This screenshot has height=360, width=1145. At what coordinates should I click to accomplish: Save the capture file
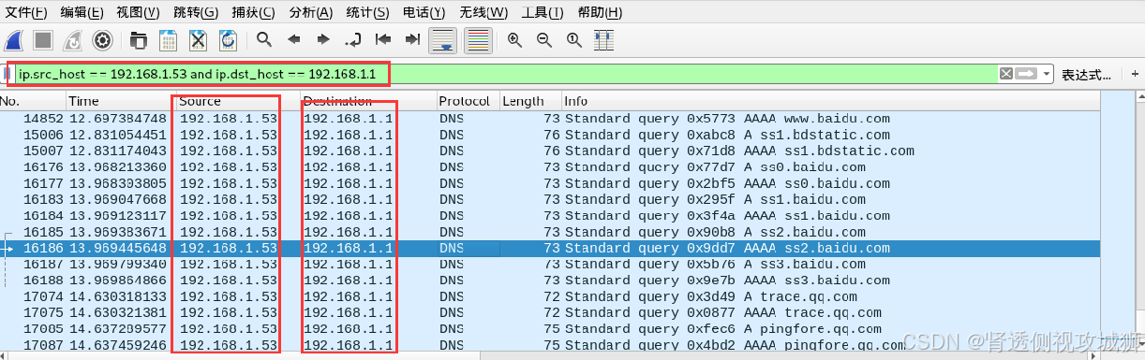(169, 39)
